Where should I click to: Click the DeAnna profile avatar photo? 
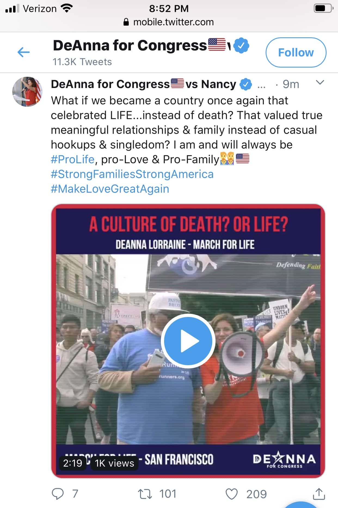click(27, 92)
